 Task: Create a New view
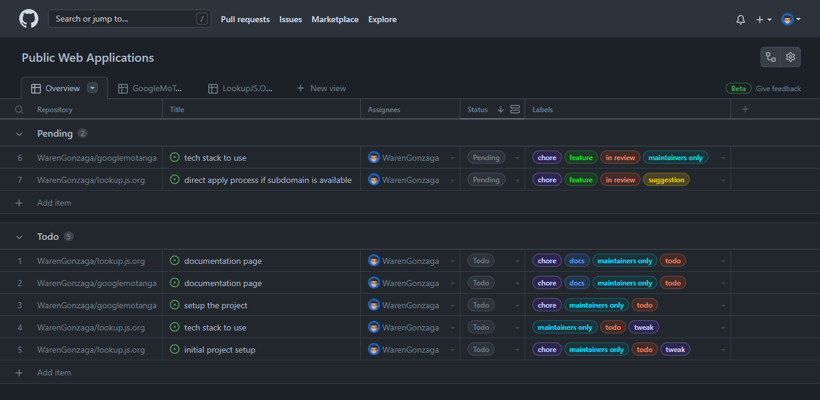click(x=321, y=88)
